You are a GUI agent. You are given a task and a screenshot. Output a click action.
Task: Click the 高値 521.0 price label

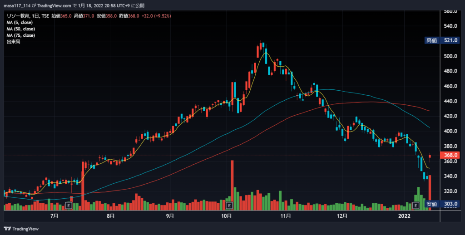[x=442, y=40]
